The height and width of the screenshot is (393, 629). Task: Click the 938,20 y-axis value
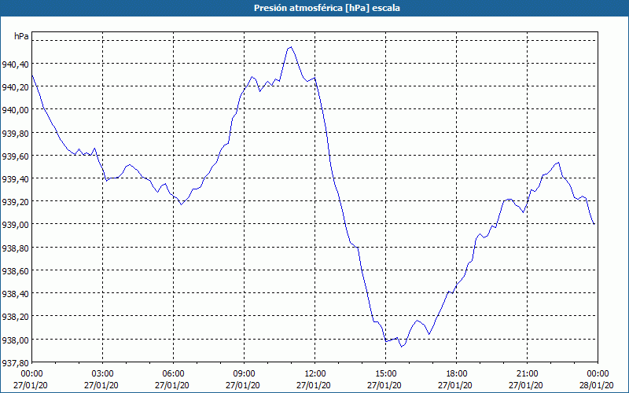pyautogui.click(x=15, y=317)
